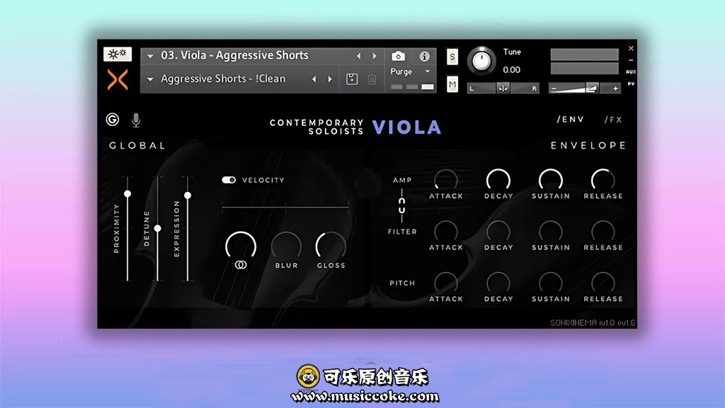This screenshot has width=725, height=408.
Task: Select next snapshot for Aggressive Shorts
Action: pyautogui.click(x=330, y=79)
